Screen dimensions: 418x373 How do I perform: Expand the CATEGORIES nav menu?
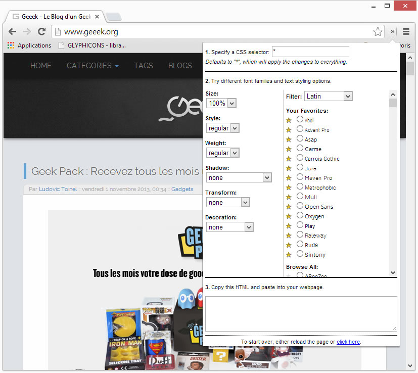(92, 66)
